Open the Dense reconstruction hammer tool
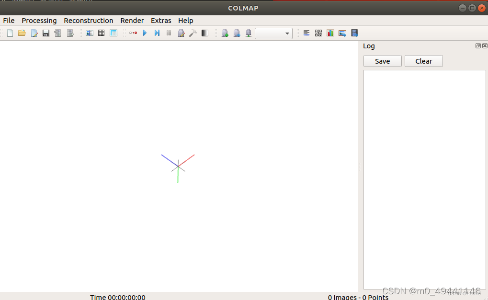488x300 pixels. [x=193, y=33]
